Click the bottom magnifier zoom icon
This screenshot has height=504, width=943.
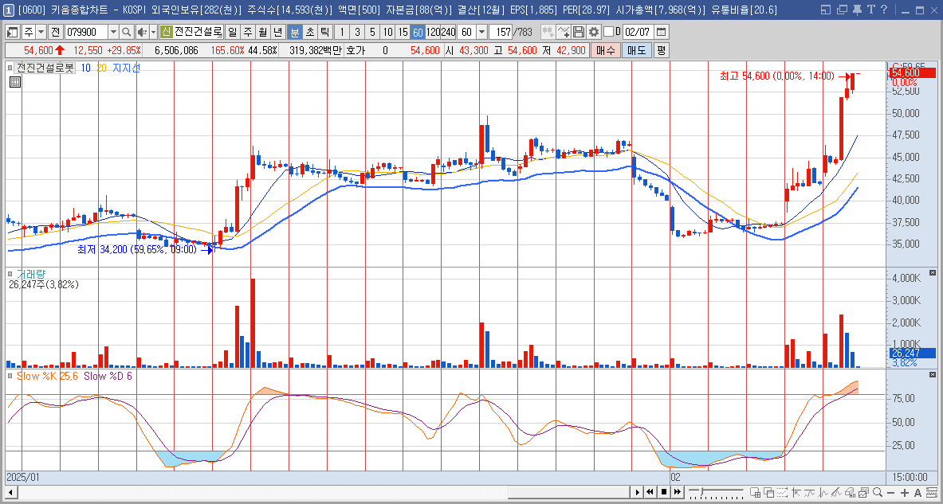[878, 493]
